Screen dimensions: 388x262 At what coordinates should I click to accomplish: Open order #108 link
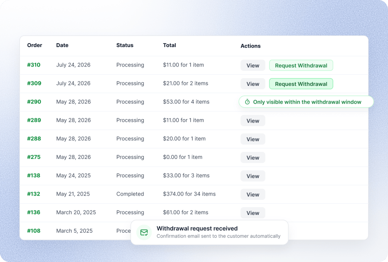(x=34, y=231)
